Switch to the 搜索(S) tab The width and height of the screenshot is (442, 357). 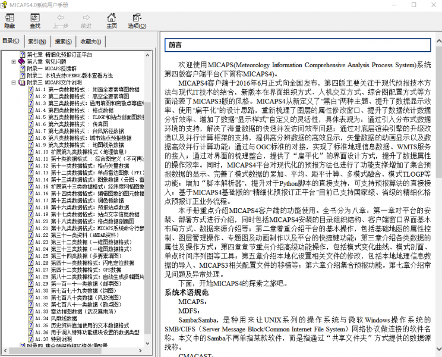63,41
